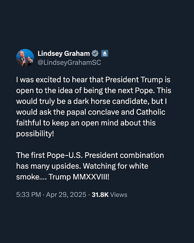Click the blue verified checkmark badge
The height and width of the screenshot is (243, 194).
[x=95, y=53]
